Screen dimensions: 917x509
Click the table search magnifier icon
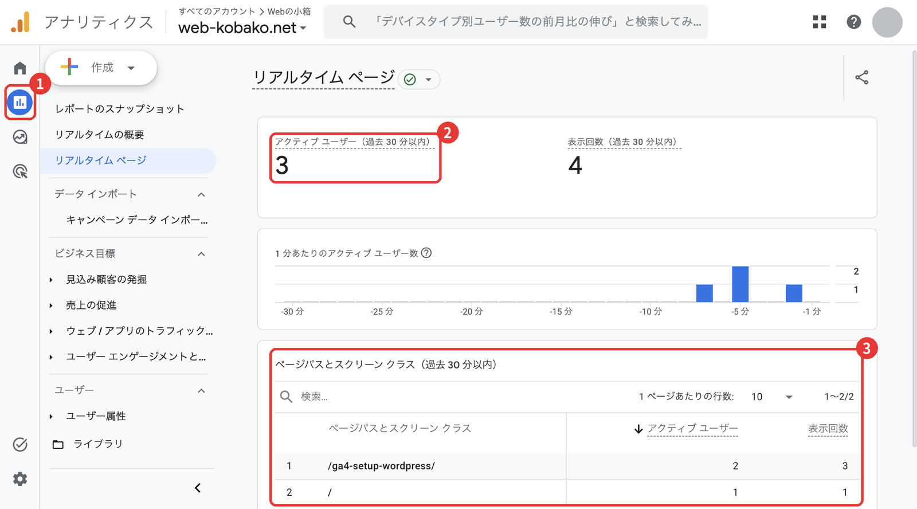[x=286, y=396]
